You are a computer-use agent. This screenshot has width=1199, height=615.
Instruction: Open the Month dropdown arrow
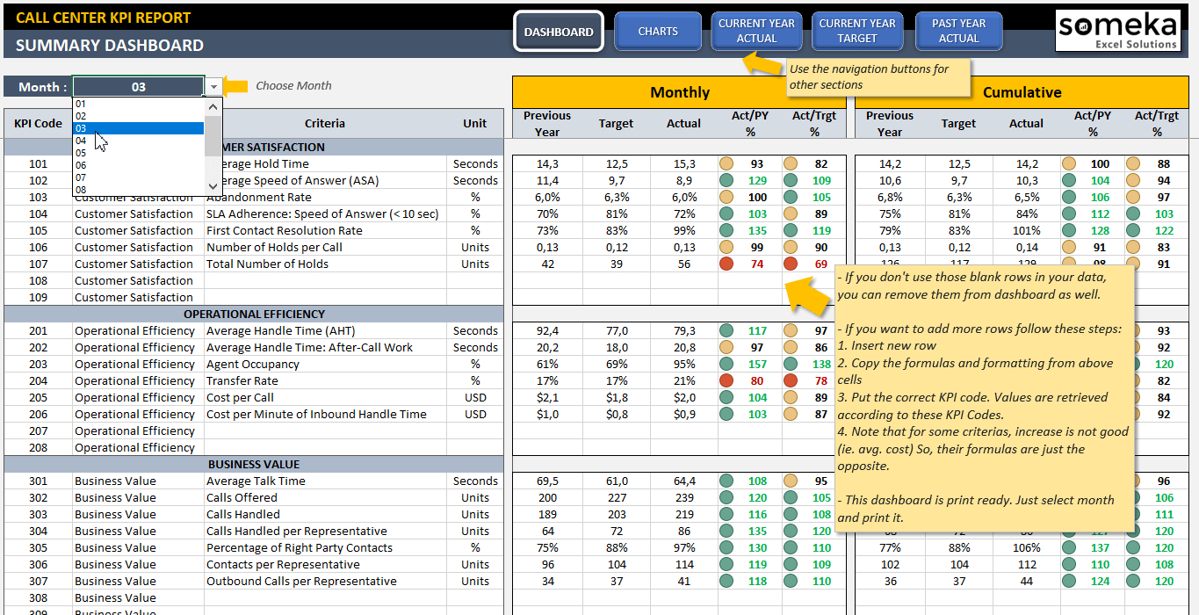(213, 87)
